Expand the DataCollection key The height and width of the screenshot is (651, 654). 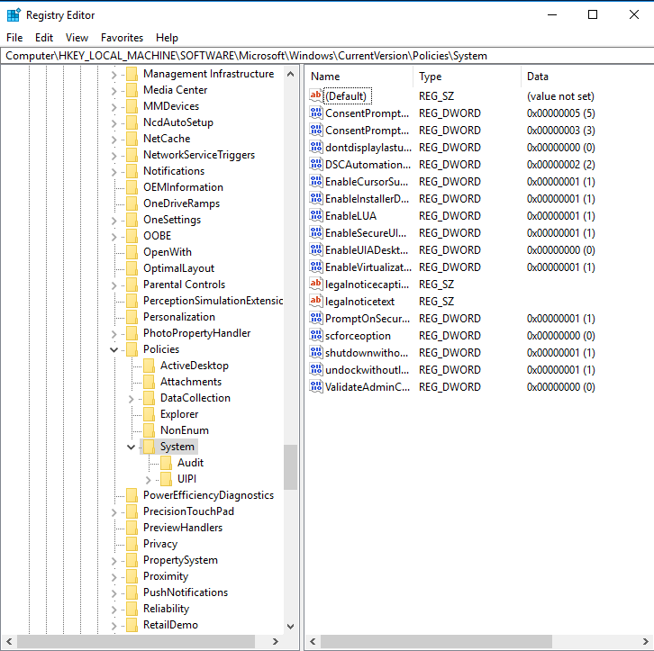pos(131,399)
